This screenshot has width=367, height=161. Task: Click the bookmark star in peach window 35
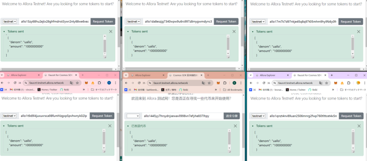tap(209, 83)
